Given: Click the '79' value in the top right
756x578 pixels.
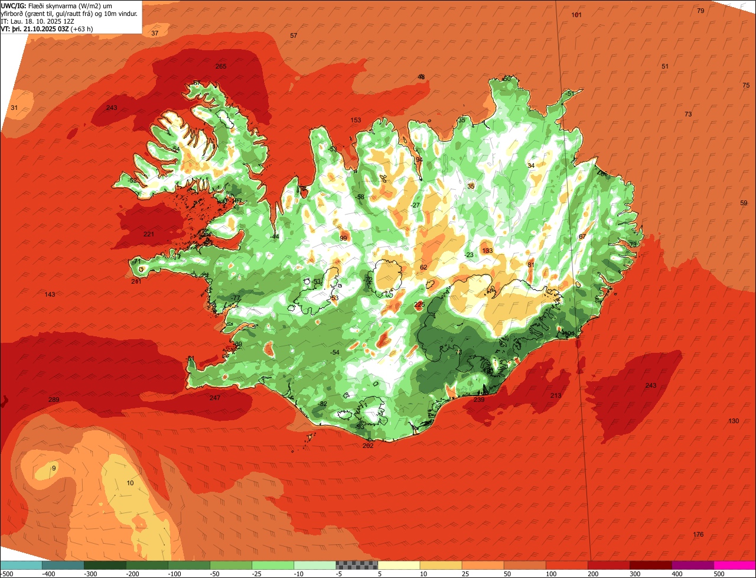Looking at the screenshot, I should tap(700, 11).
